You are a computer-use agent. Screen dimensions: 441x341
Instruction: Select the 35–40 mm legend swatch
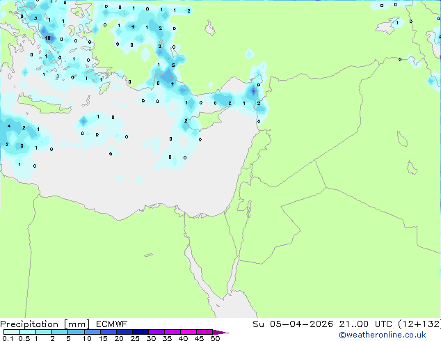(x=172, y=332)
